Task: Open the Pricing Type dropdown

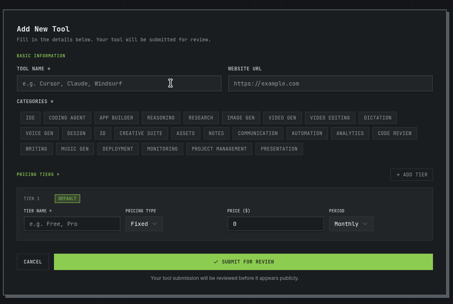Action: tap(144, 224)
